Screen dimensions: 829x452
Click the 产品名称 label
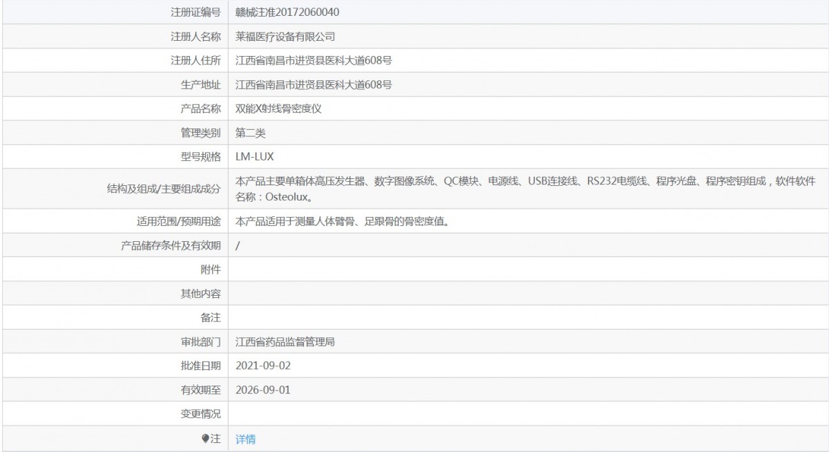(x=200, y=109)
